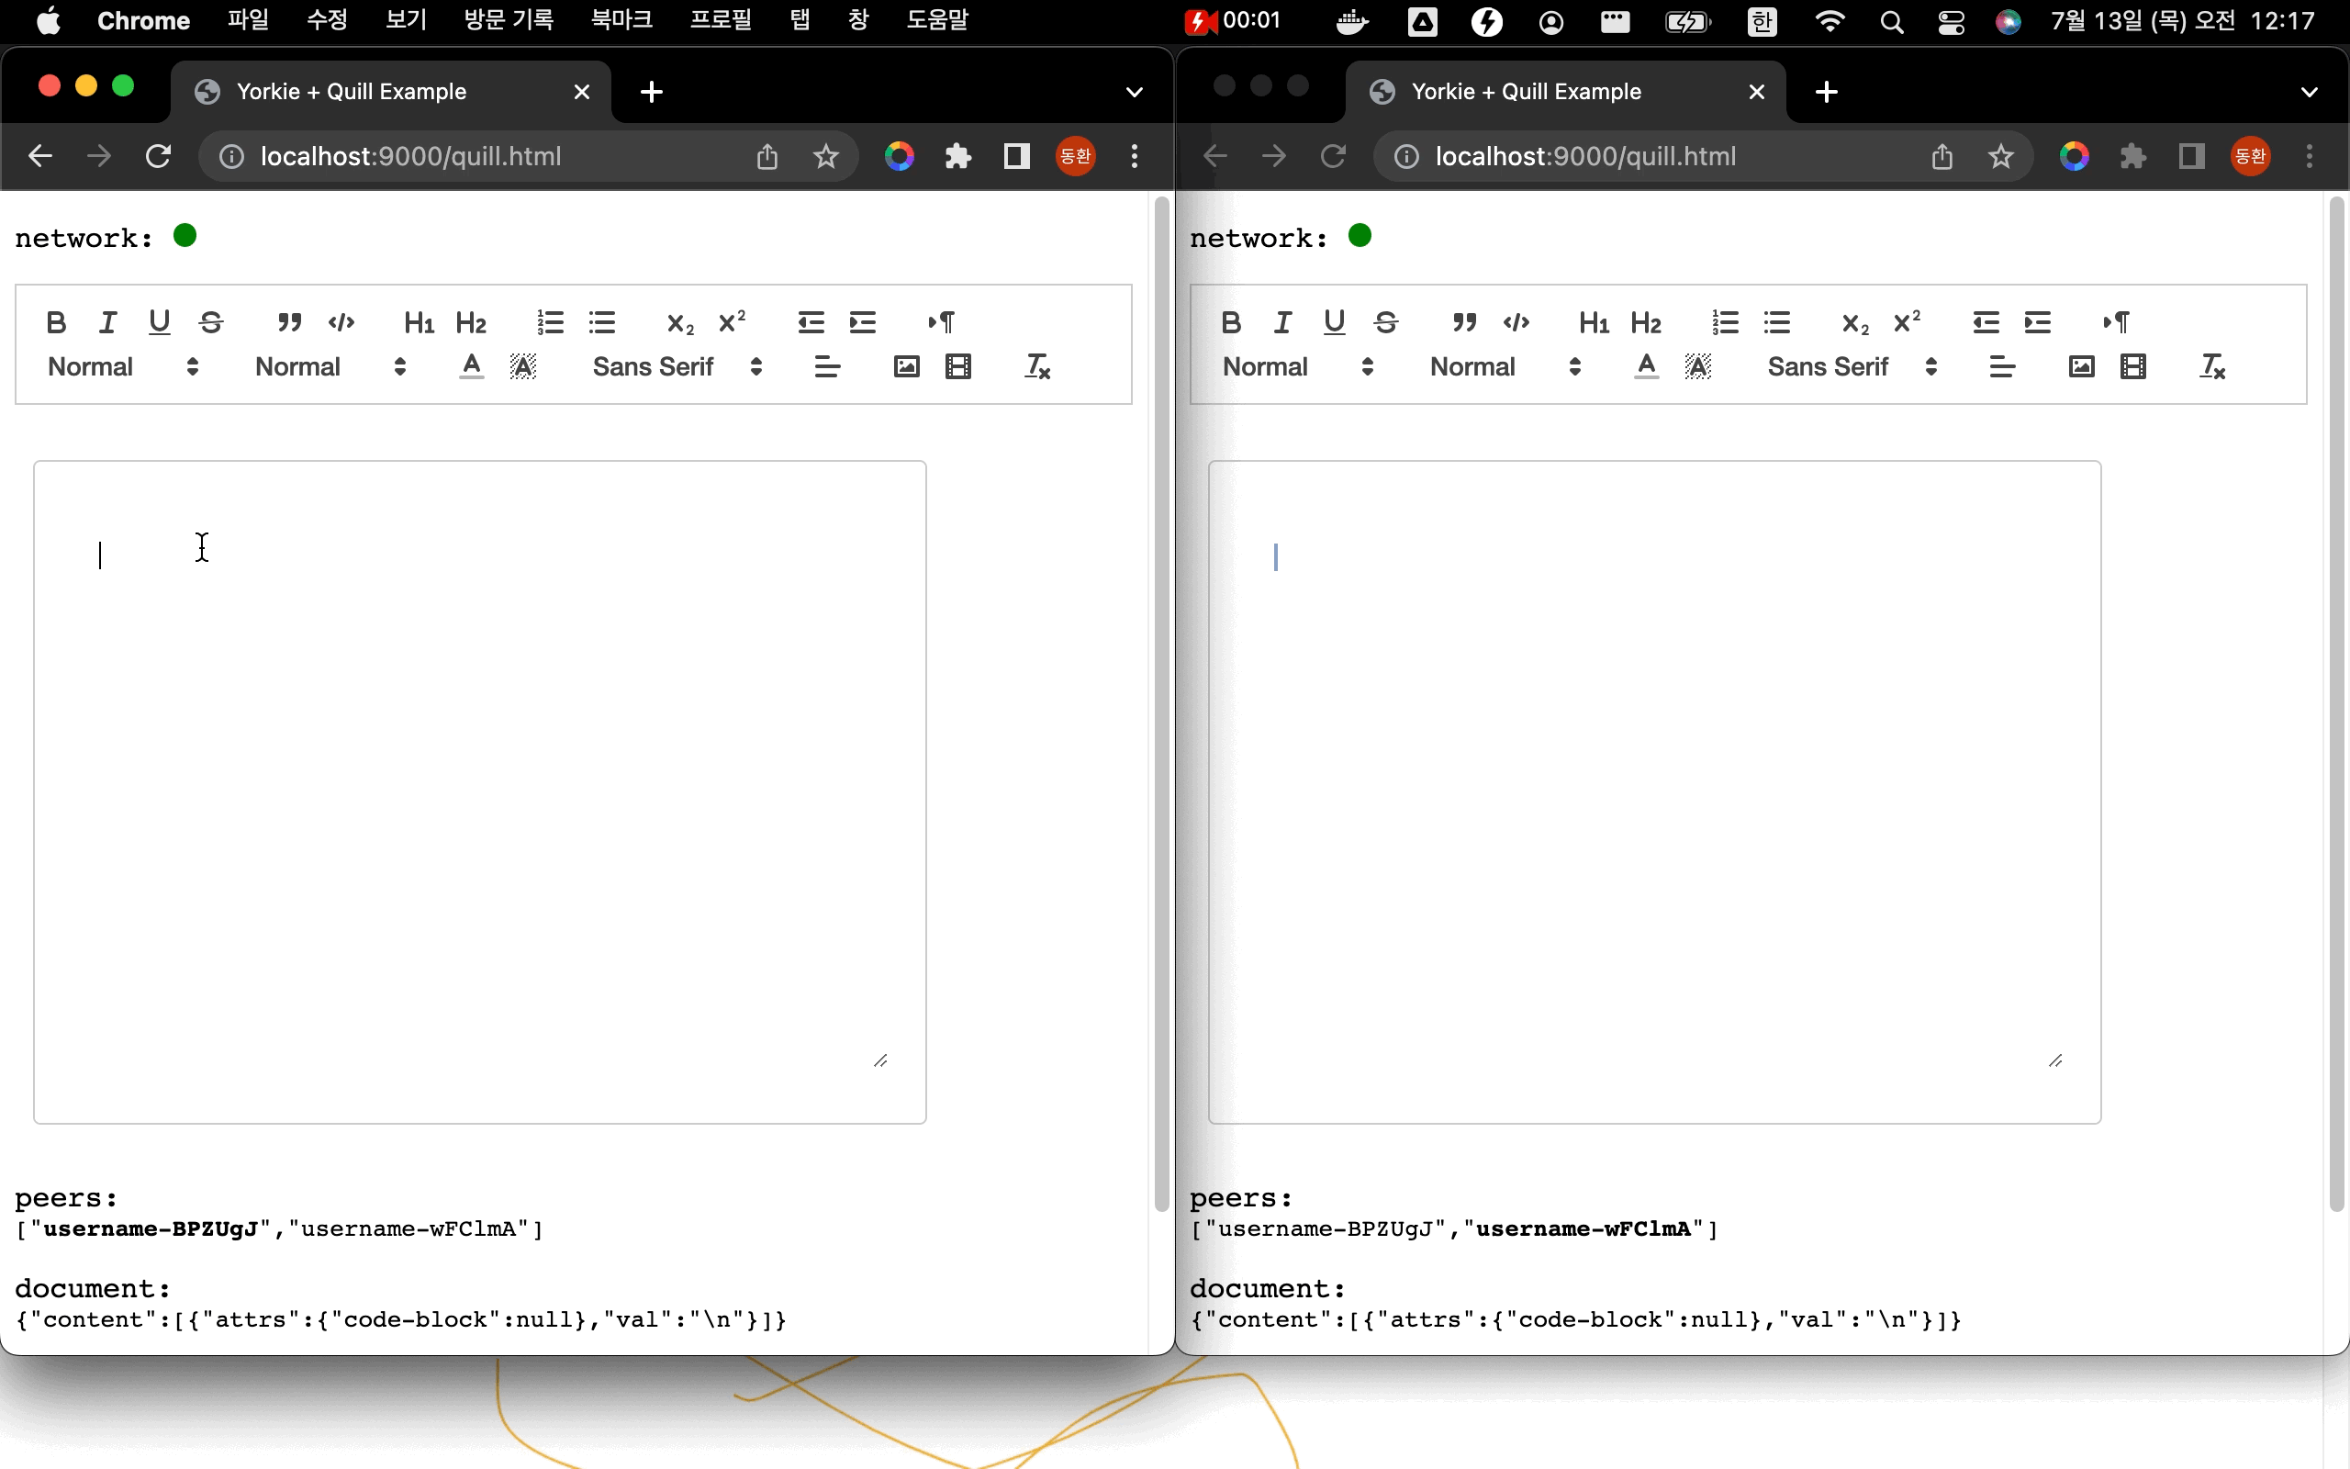The height and width of the screenshot is (1469, 2350).
Task: Open second Normal header dropdown in left editor
Action: (x=330, y=366)
